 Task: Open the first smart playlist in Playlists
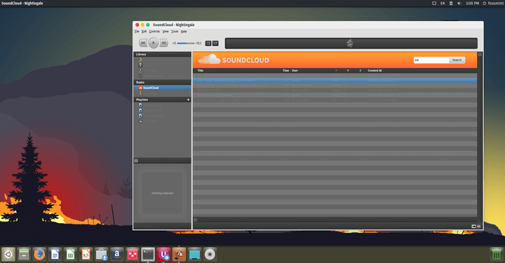coord(162,105)
